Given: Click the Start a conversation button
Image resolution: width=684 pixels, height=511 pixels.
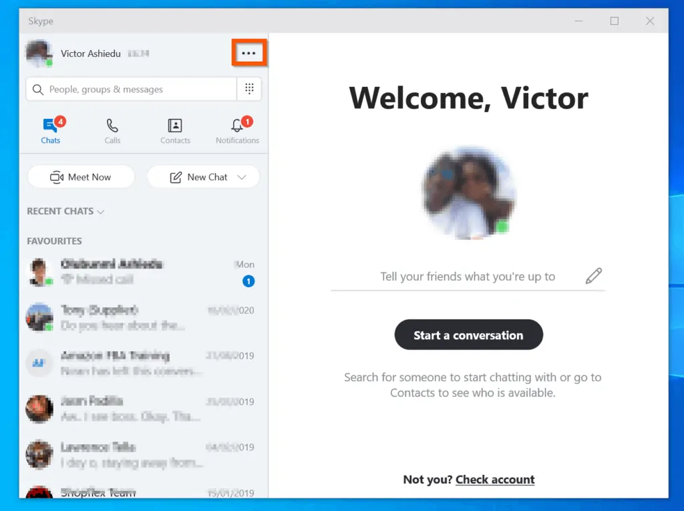Looking at the screenshot, I should 468,335.
